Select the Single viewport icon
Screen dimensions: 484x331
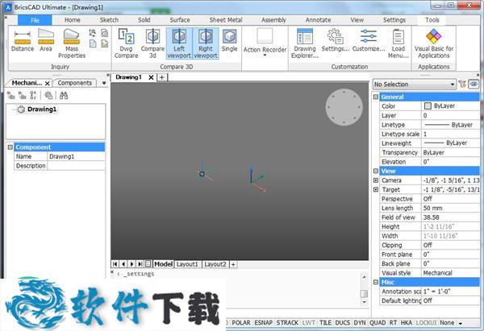[229, 40]
